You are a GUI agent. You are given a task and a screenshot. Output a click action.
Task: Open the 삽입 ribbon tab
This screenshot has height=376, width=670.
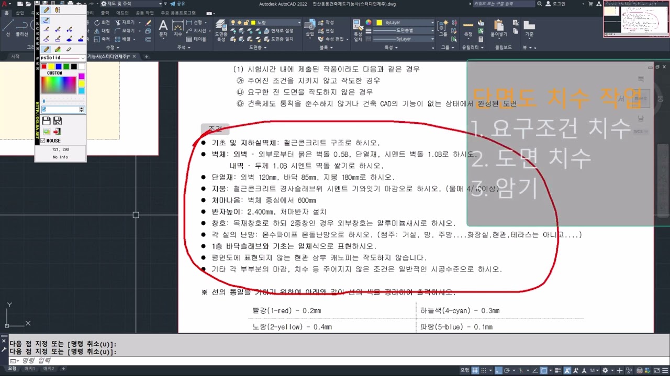(x=20, y=13)
